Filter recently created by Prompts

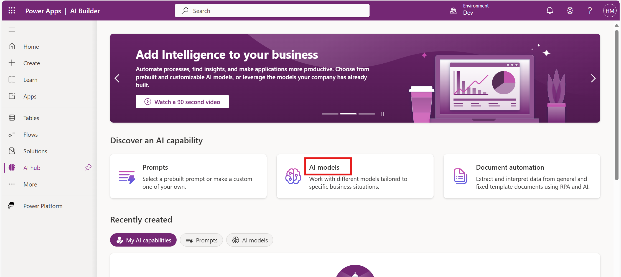pos(201,240)
